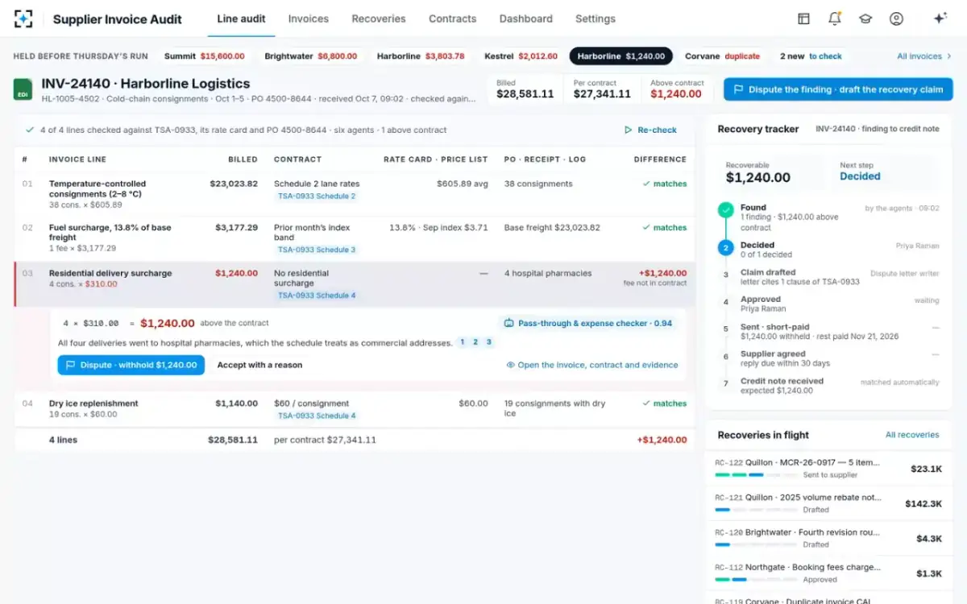
Task: Select the Summit $15,600.00 held invoice
Action: coord(205,56)
